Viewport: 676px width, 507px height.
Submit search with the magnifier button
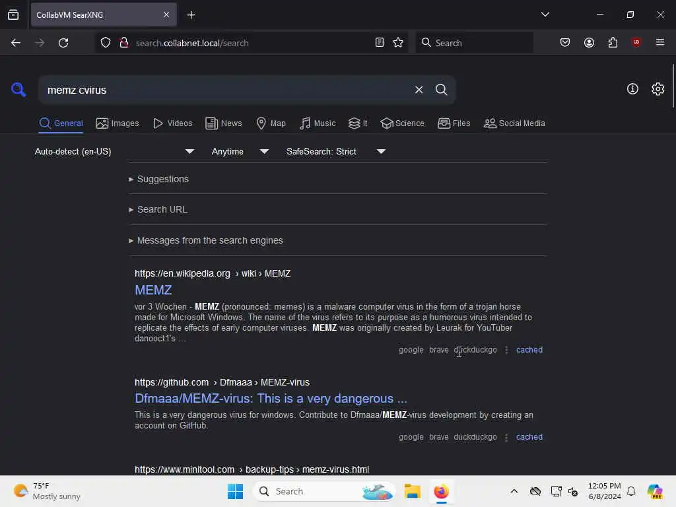point(441,90)
